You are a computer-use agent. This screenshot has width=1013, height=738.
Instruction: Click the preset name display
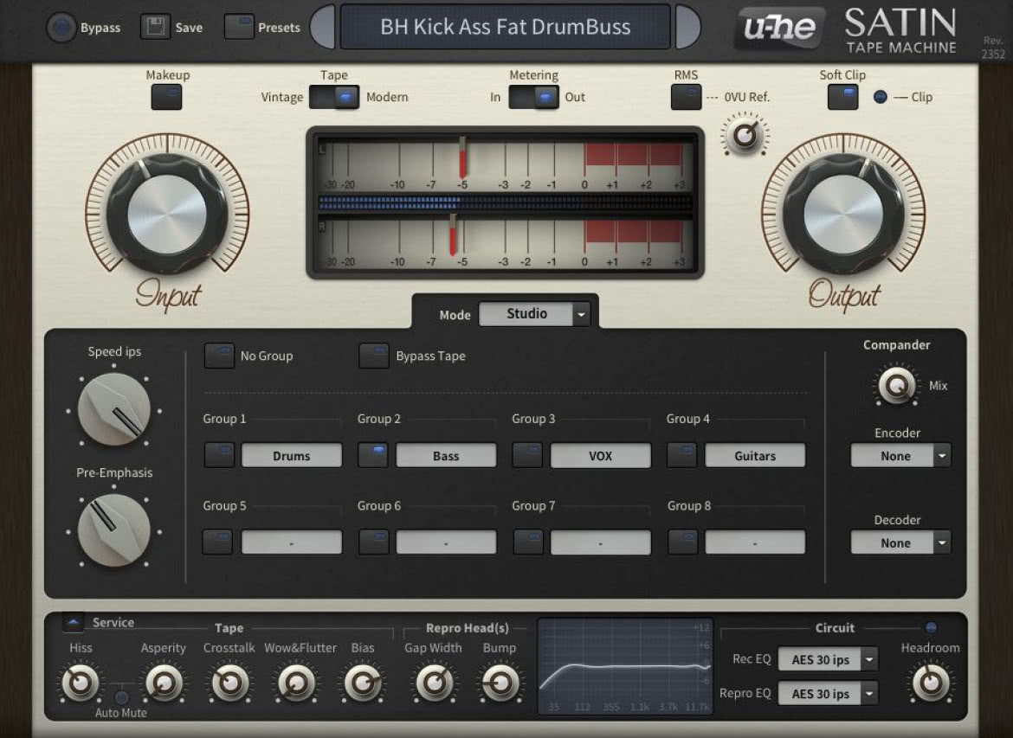(506, 27)
